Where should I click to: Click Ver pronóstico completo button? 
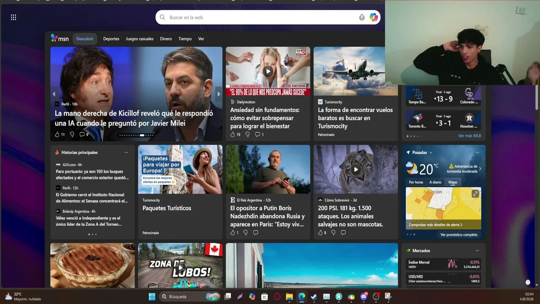pos(459,235)
